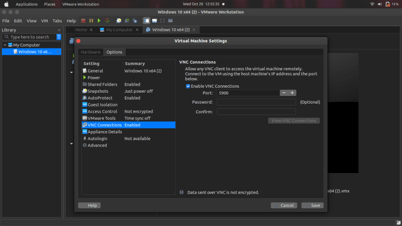Click the Guest Isolation setting icon
Viewport: 402px width, 226px height.
coord(85,105)
